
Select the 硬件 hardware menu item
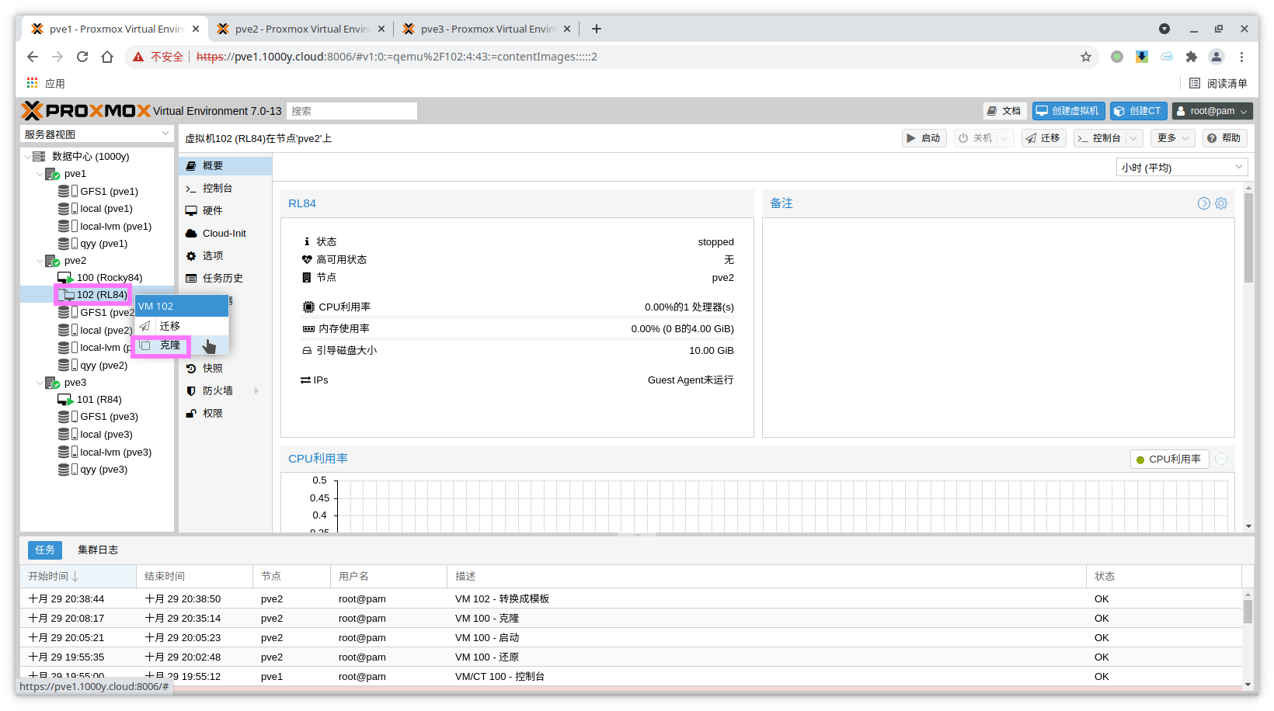(x=212, y=210)
